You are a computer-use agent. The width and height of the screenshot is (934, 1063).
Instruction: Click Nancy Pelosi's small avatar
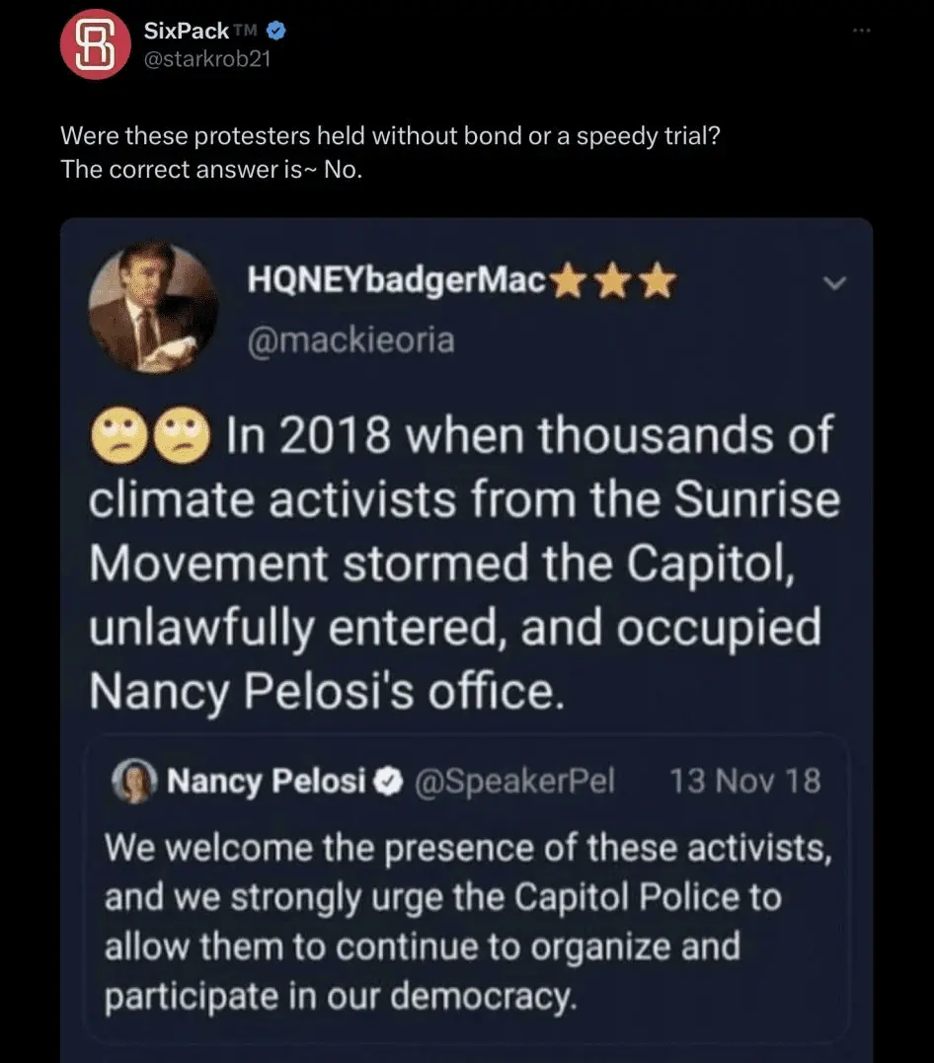click(133, 783)
